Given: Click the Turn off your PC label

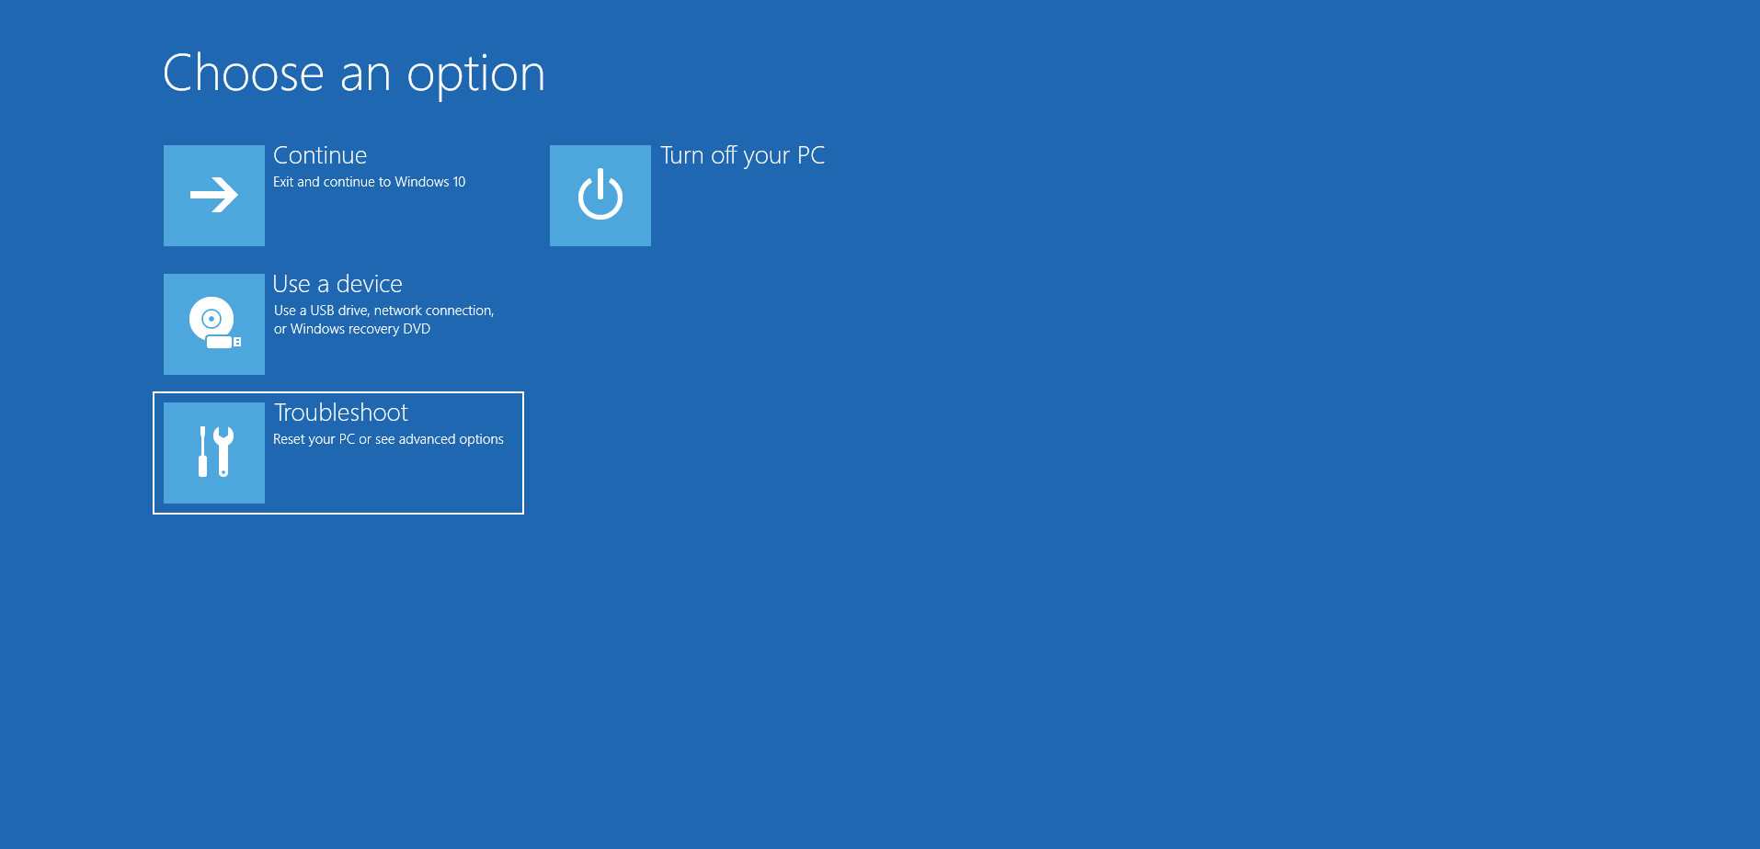Looking at the screenshot, I should [x=744, y=155].
